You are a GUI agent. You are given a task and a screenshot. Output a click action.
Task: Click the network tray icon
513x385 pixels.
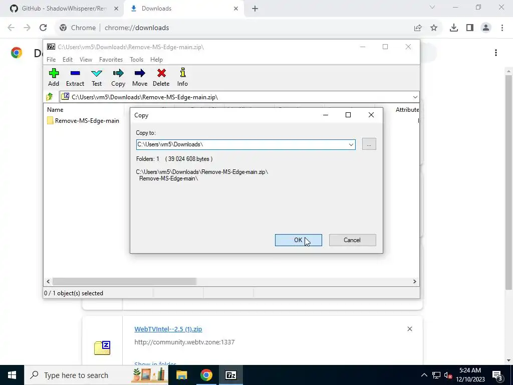tap(436, 375)
